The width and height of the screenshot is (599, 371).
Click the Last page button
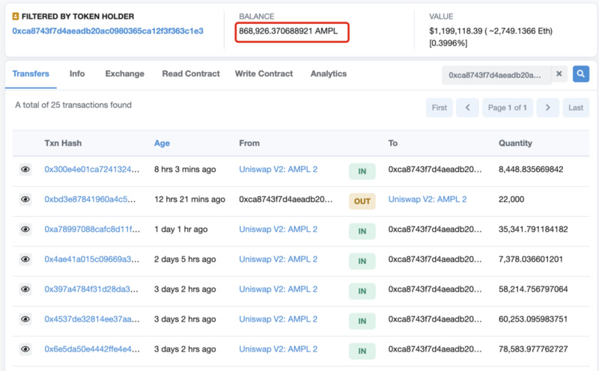pyautogui.click(x=576, y=108)
